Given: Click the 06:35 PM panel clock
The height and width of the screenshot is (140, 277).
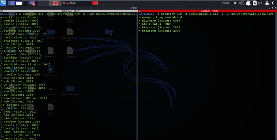Looking at the screenshot, I should tap(227, 3).
